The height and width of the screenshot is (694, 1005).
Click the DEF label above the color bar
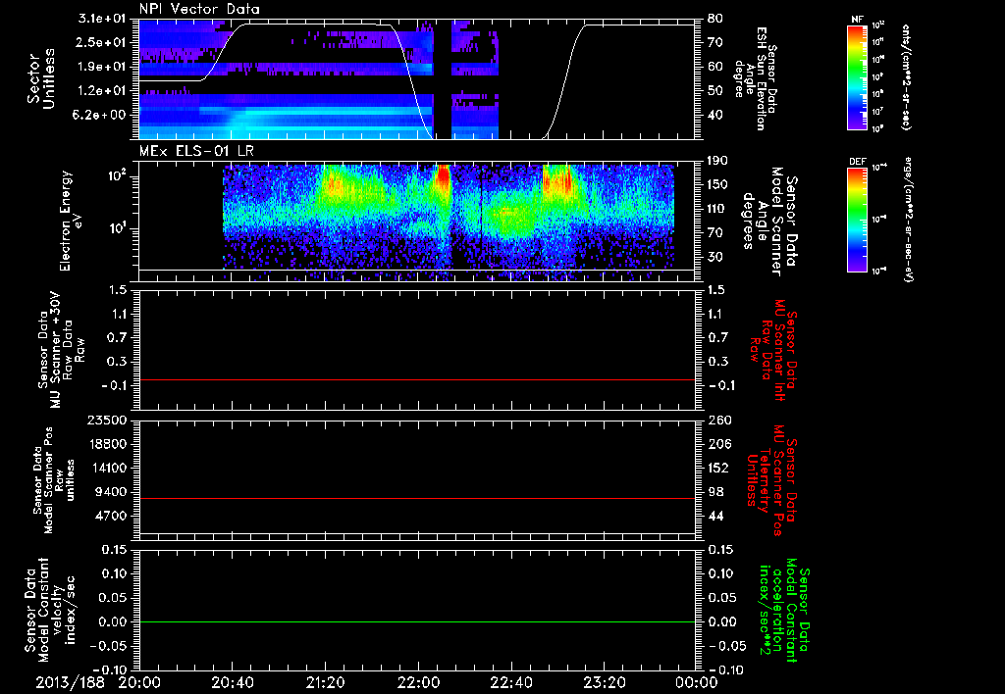coord(857,162)
